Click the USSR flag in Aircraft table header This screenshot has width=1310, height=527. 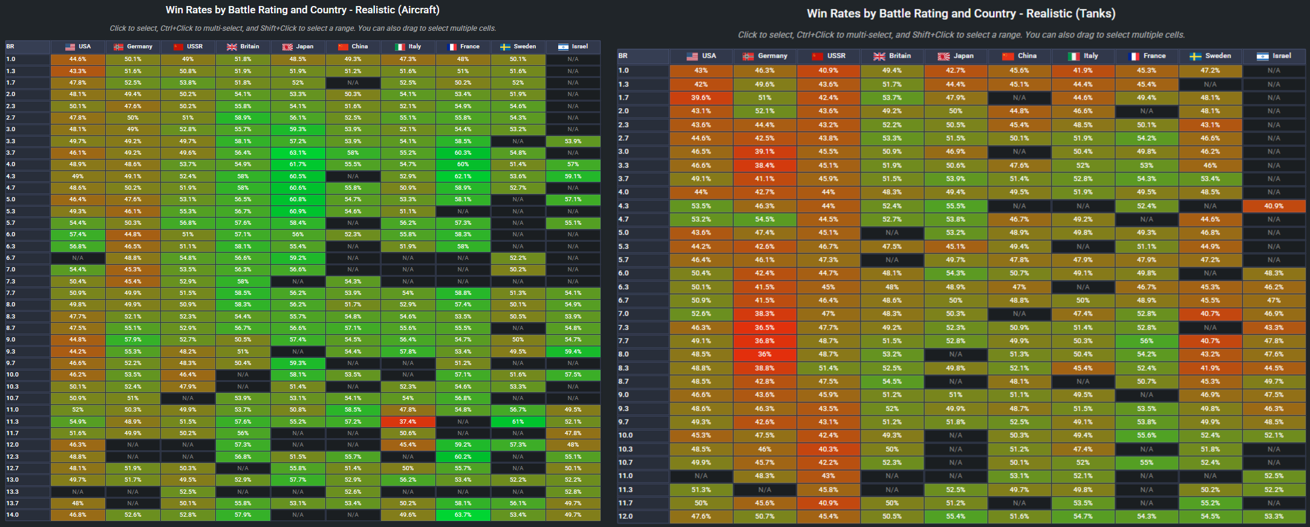pos(178,47)
